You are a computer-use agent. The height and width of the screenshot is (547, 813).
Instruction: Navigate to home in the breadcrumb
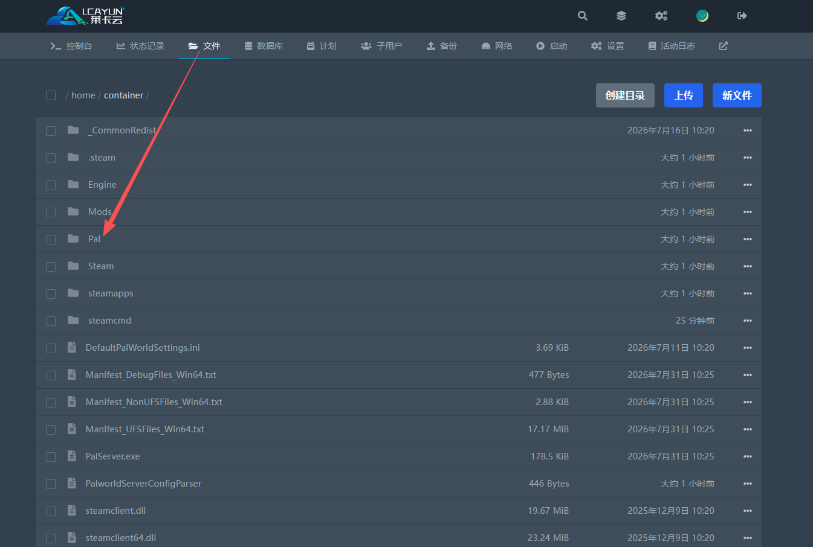point(83,95)
